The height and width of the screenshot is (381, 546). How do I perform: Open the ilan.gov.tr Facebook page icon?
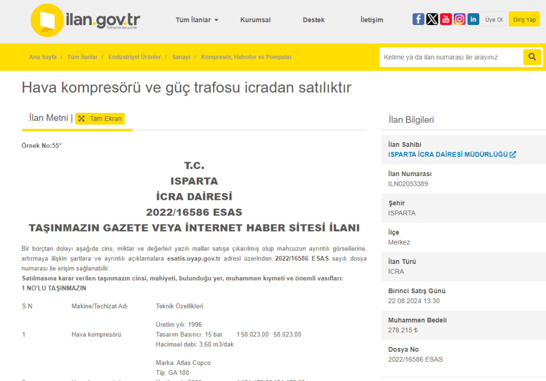(418, 19)
